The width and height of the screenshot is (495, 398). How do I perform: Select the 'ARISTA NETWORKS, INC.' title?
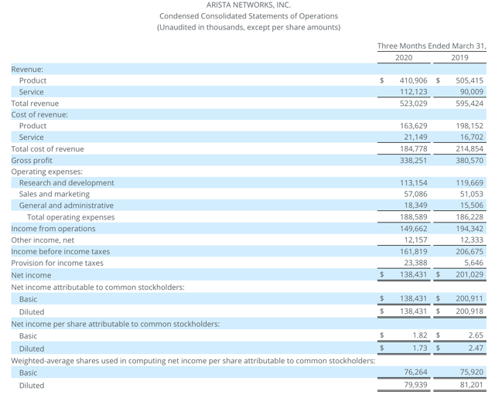coord(248,5)
